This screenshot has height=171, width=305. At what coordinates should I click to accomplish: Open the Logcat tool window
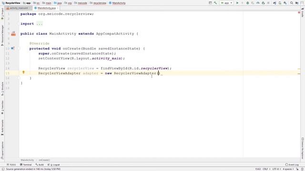[54, 165]
